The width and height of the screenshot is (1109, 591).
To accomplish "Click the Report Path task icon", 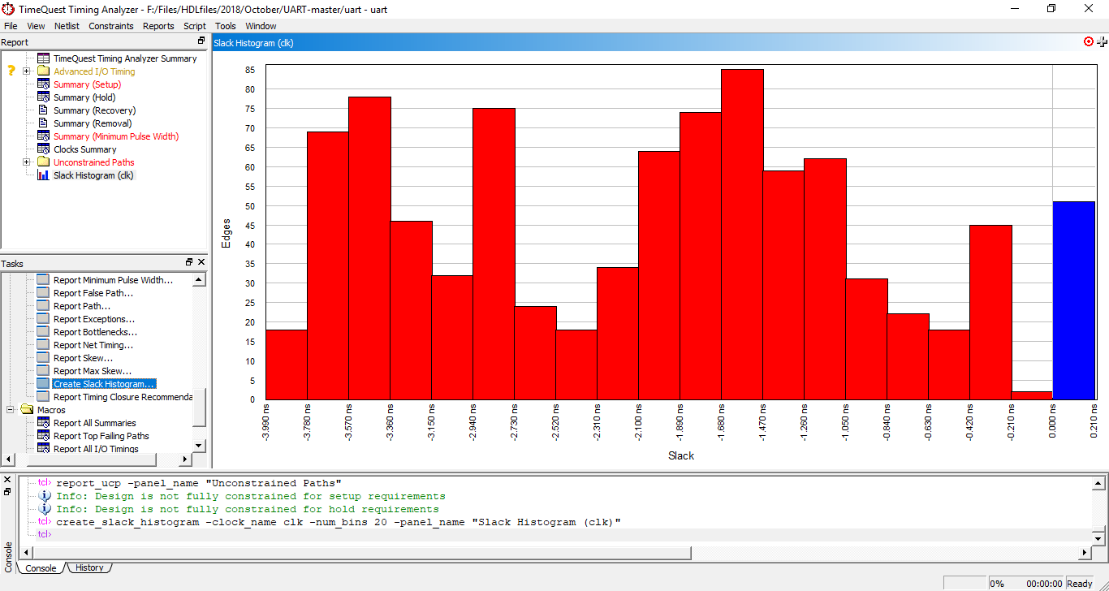I will point(44,306).
